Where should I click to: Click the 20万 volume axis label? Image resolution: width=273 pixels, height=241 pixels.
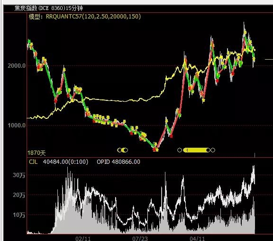tap(19, 195)
